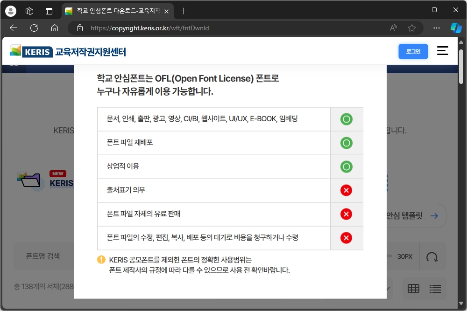The height and width of the screenshot is (311, 467).
Task: Go to browser home page
Action: click(x=55, y=28)
